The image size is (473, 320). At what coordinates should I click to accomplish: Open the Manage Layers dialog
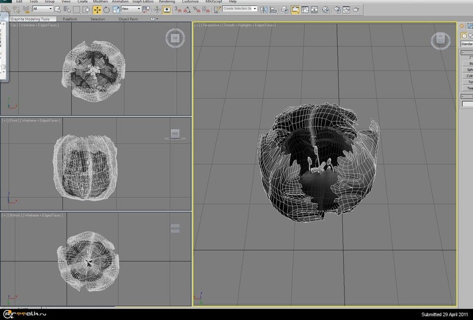coord(284,9)
